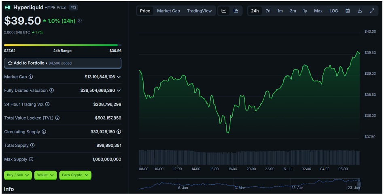The height and width of the screenshot is (196, 384).
Task: Open the calendar date range picker
Action: point(348,11)
